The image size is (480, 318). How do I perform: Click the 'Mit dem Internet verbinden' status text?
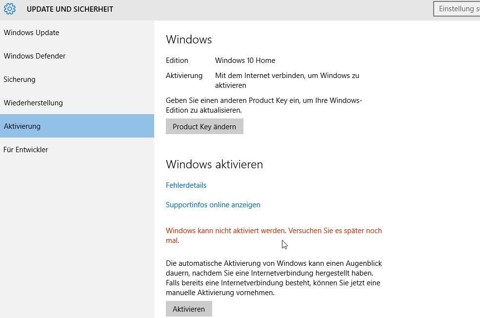[287, 80]
